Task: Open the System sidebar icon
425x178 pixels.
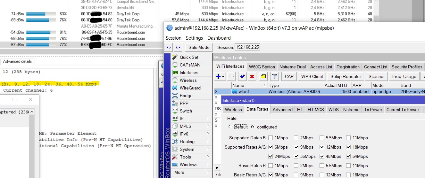Action: point(175,149)
